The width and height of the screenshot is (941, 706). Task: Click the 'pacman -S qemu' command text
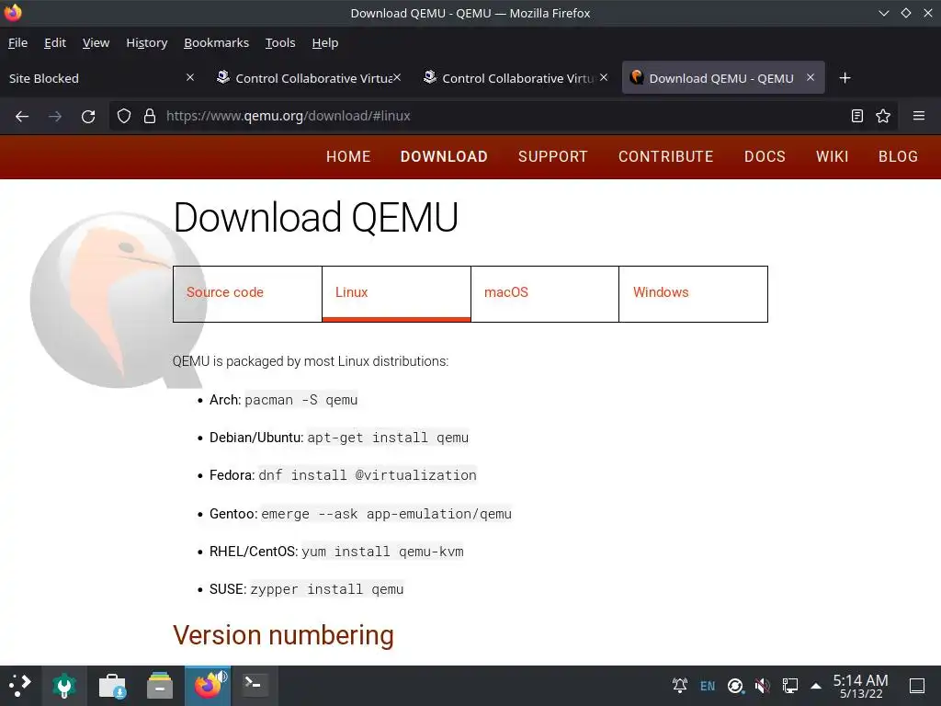301,400
